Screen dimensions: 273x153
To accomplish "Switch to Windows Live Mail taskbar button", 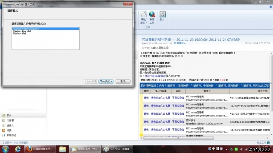I will click(x=85, y=149).
